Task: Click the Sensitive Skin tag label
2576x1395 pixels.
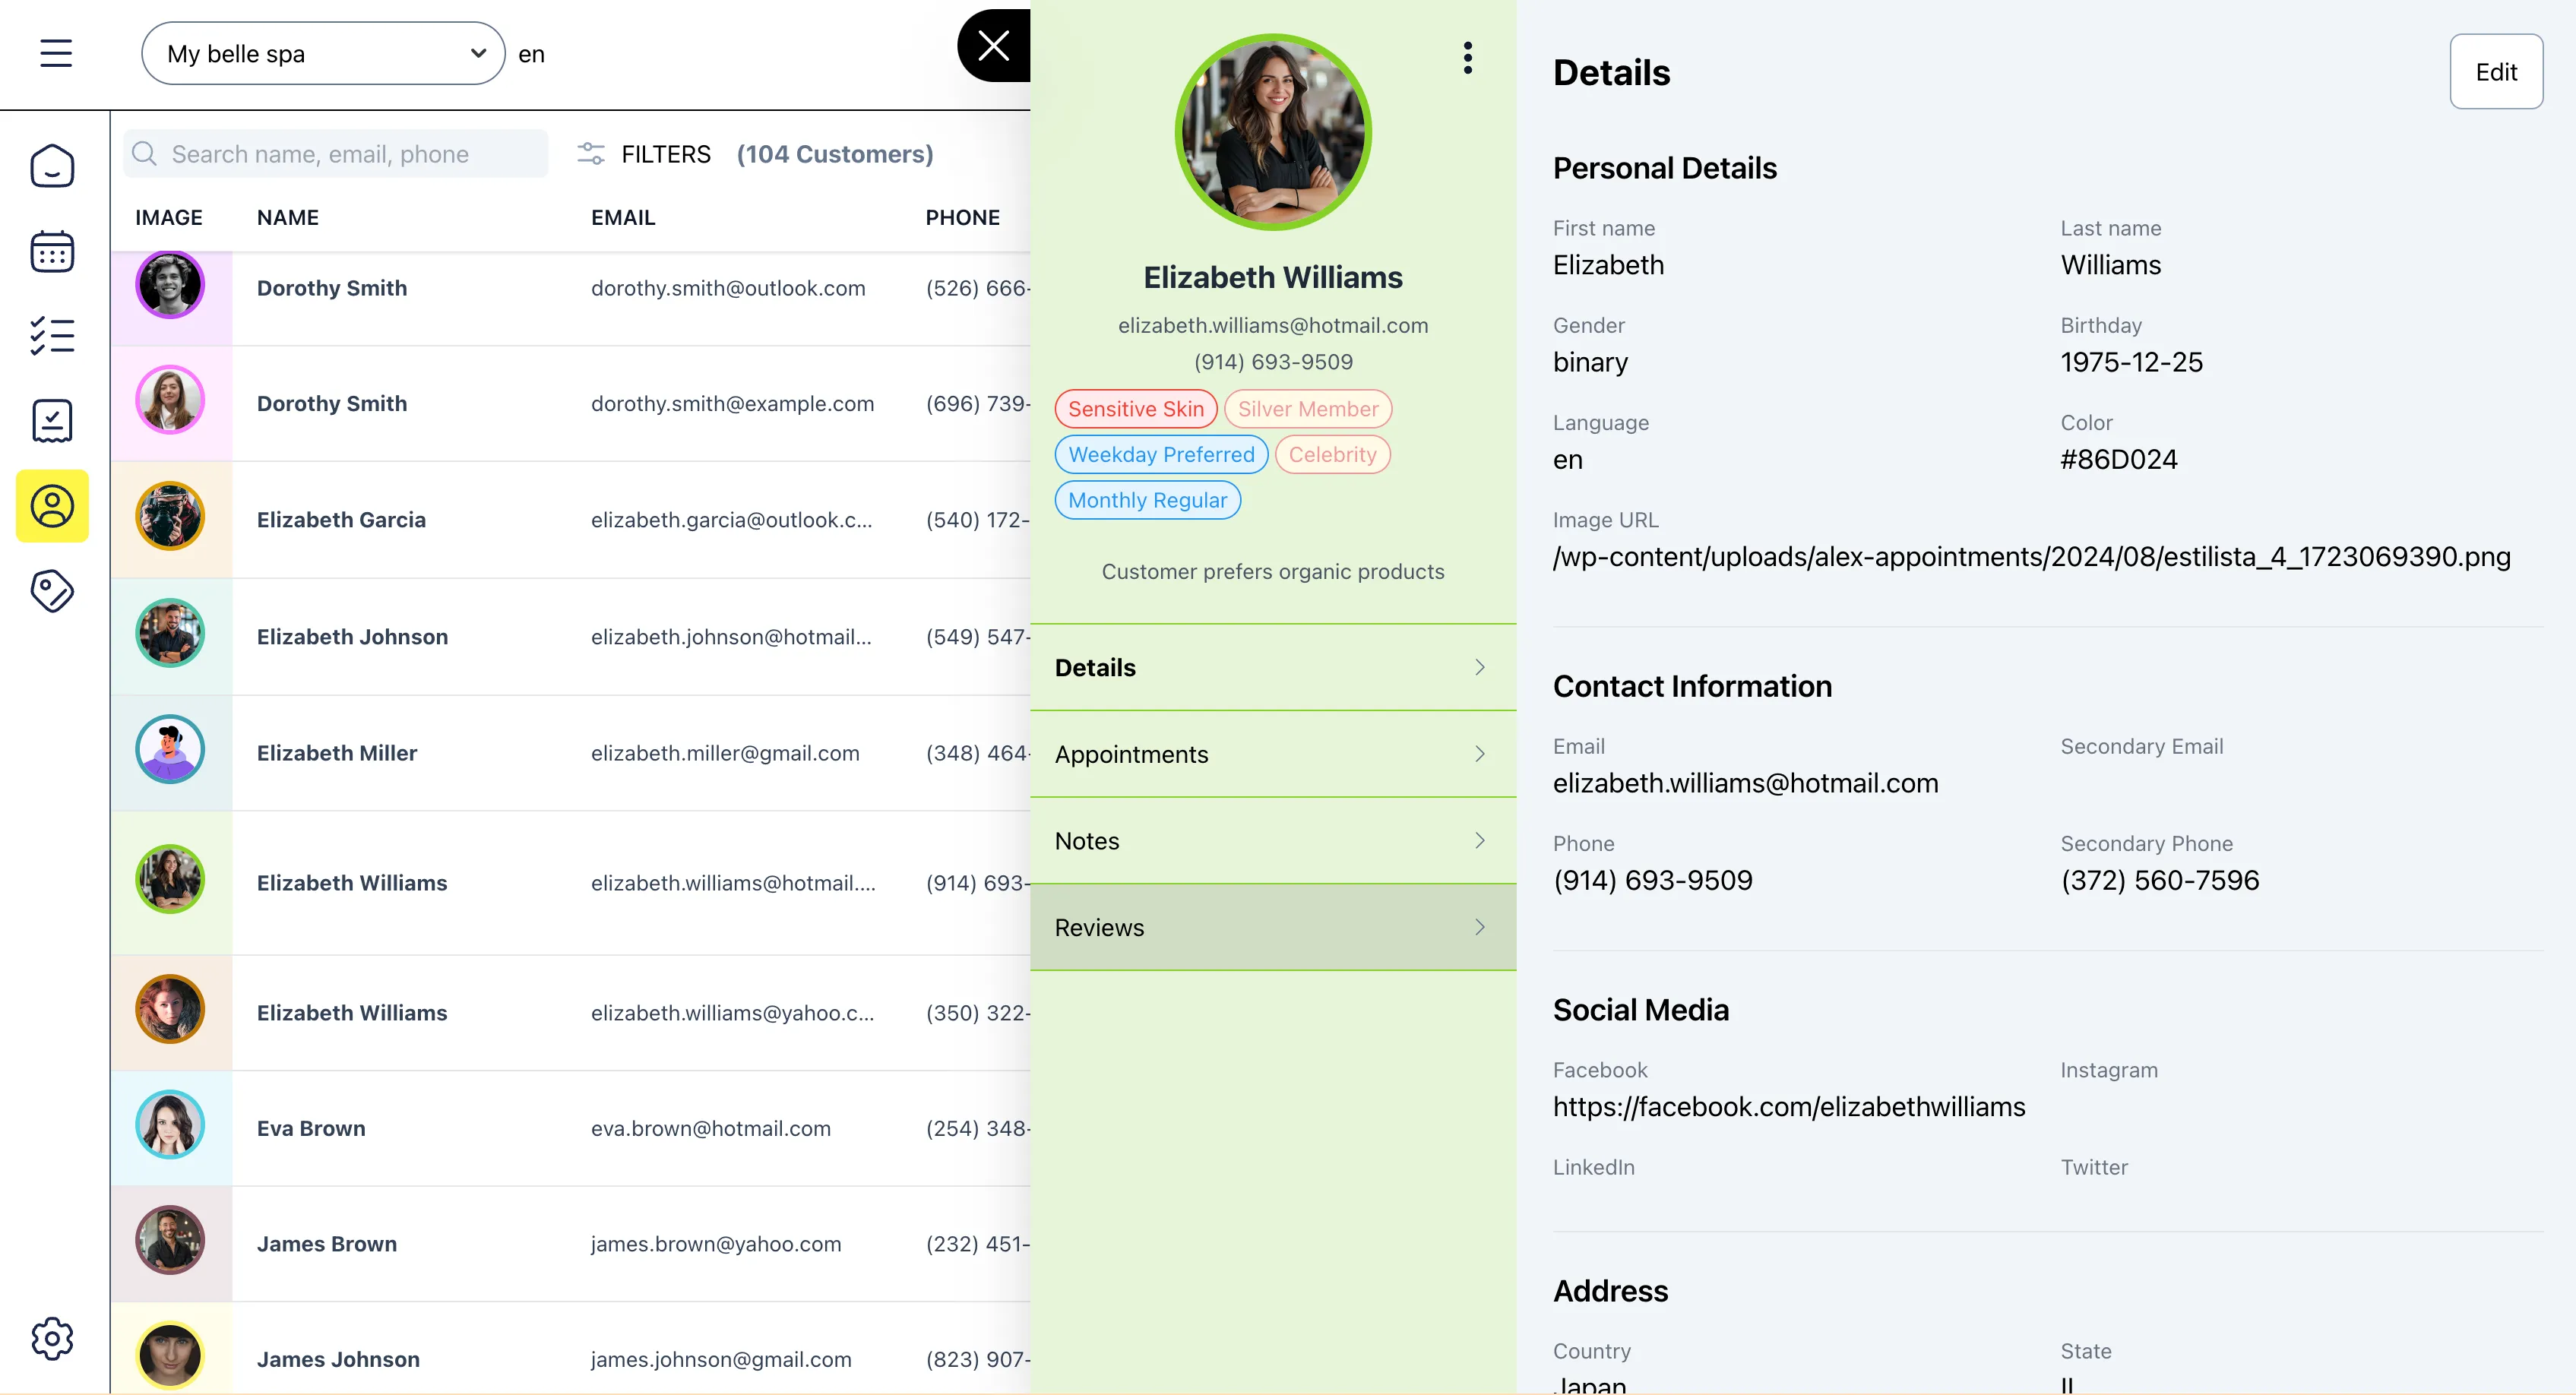Action: [1135, 409]
